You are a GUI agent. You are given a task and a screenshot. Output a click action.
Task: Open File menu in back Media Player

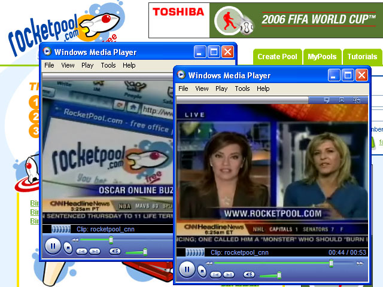point(49,65)
